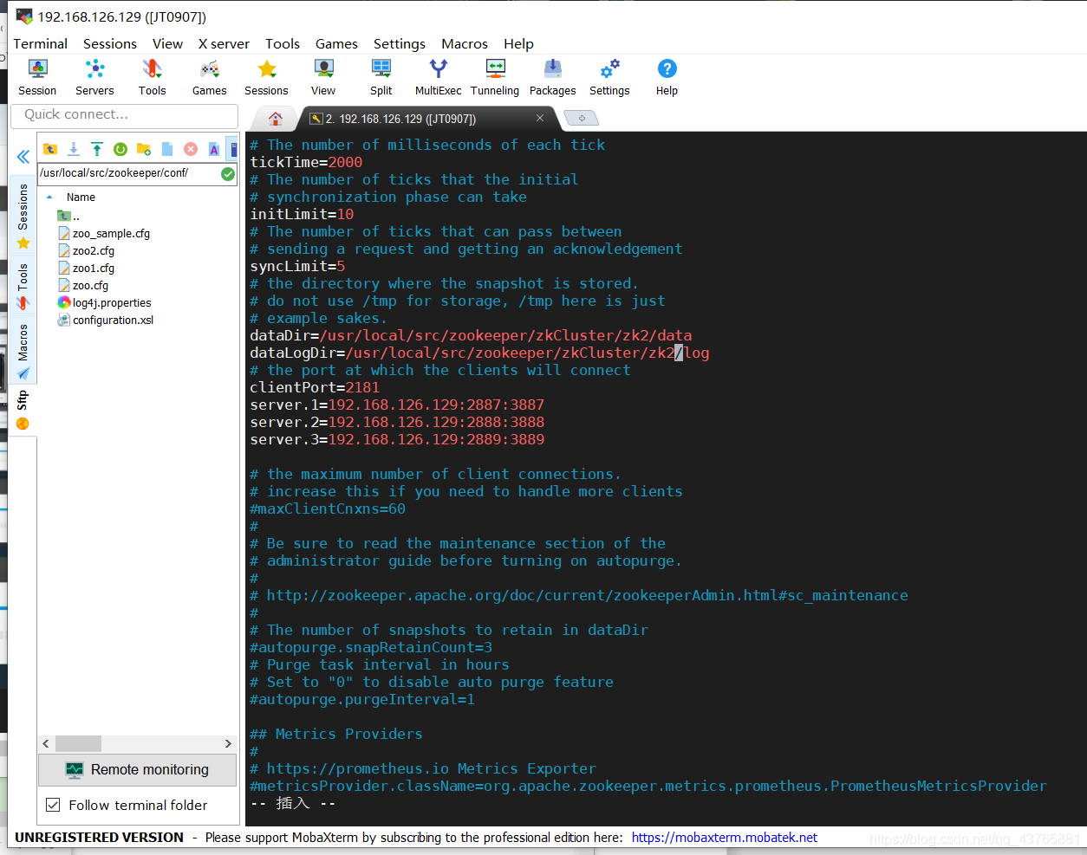Click the 'dataDir=' path line in terminal
1087x855 pixels.
point(471,335)
